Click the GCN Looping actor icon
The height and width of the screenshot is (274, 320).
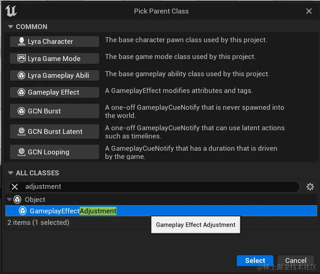pos(21,152)
